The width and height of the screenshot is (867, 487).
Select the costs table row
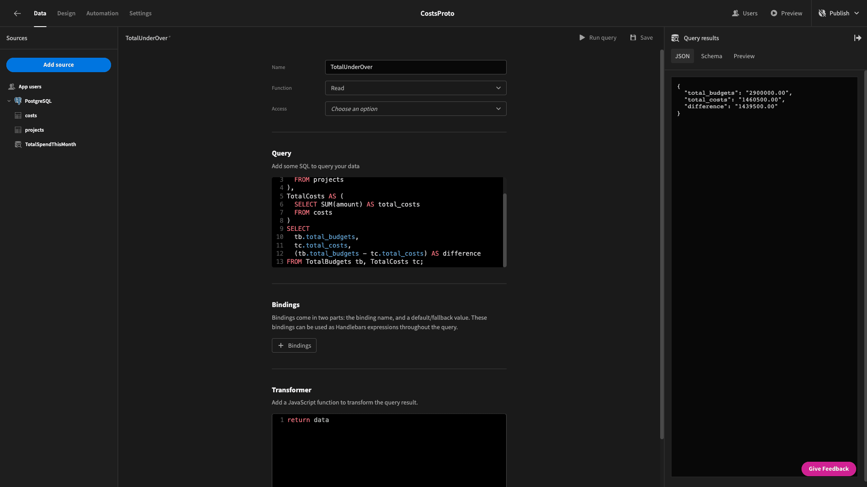(x=59, y=115)
